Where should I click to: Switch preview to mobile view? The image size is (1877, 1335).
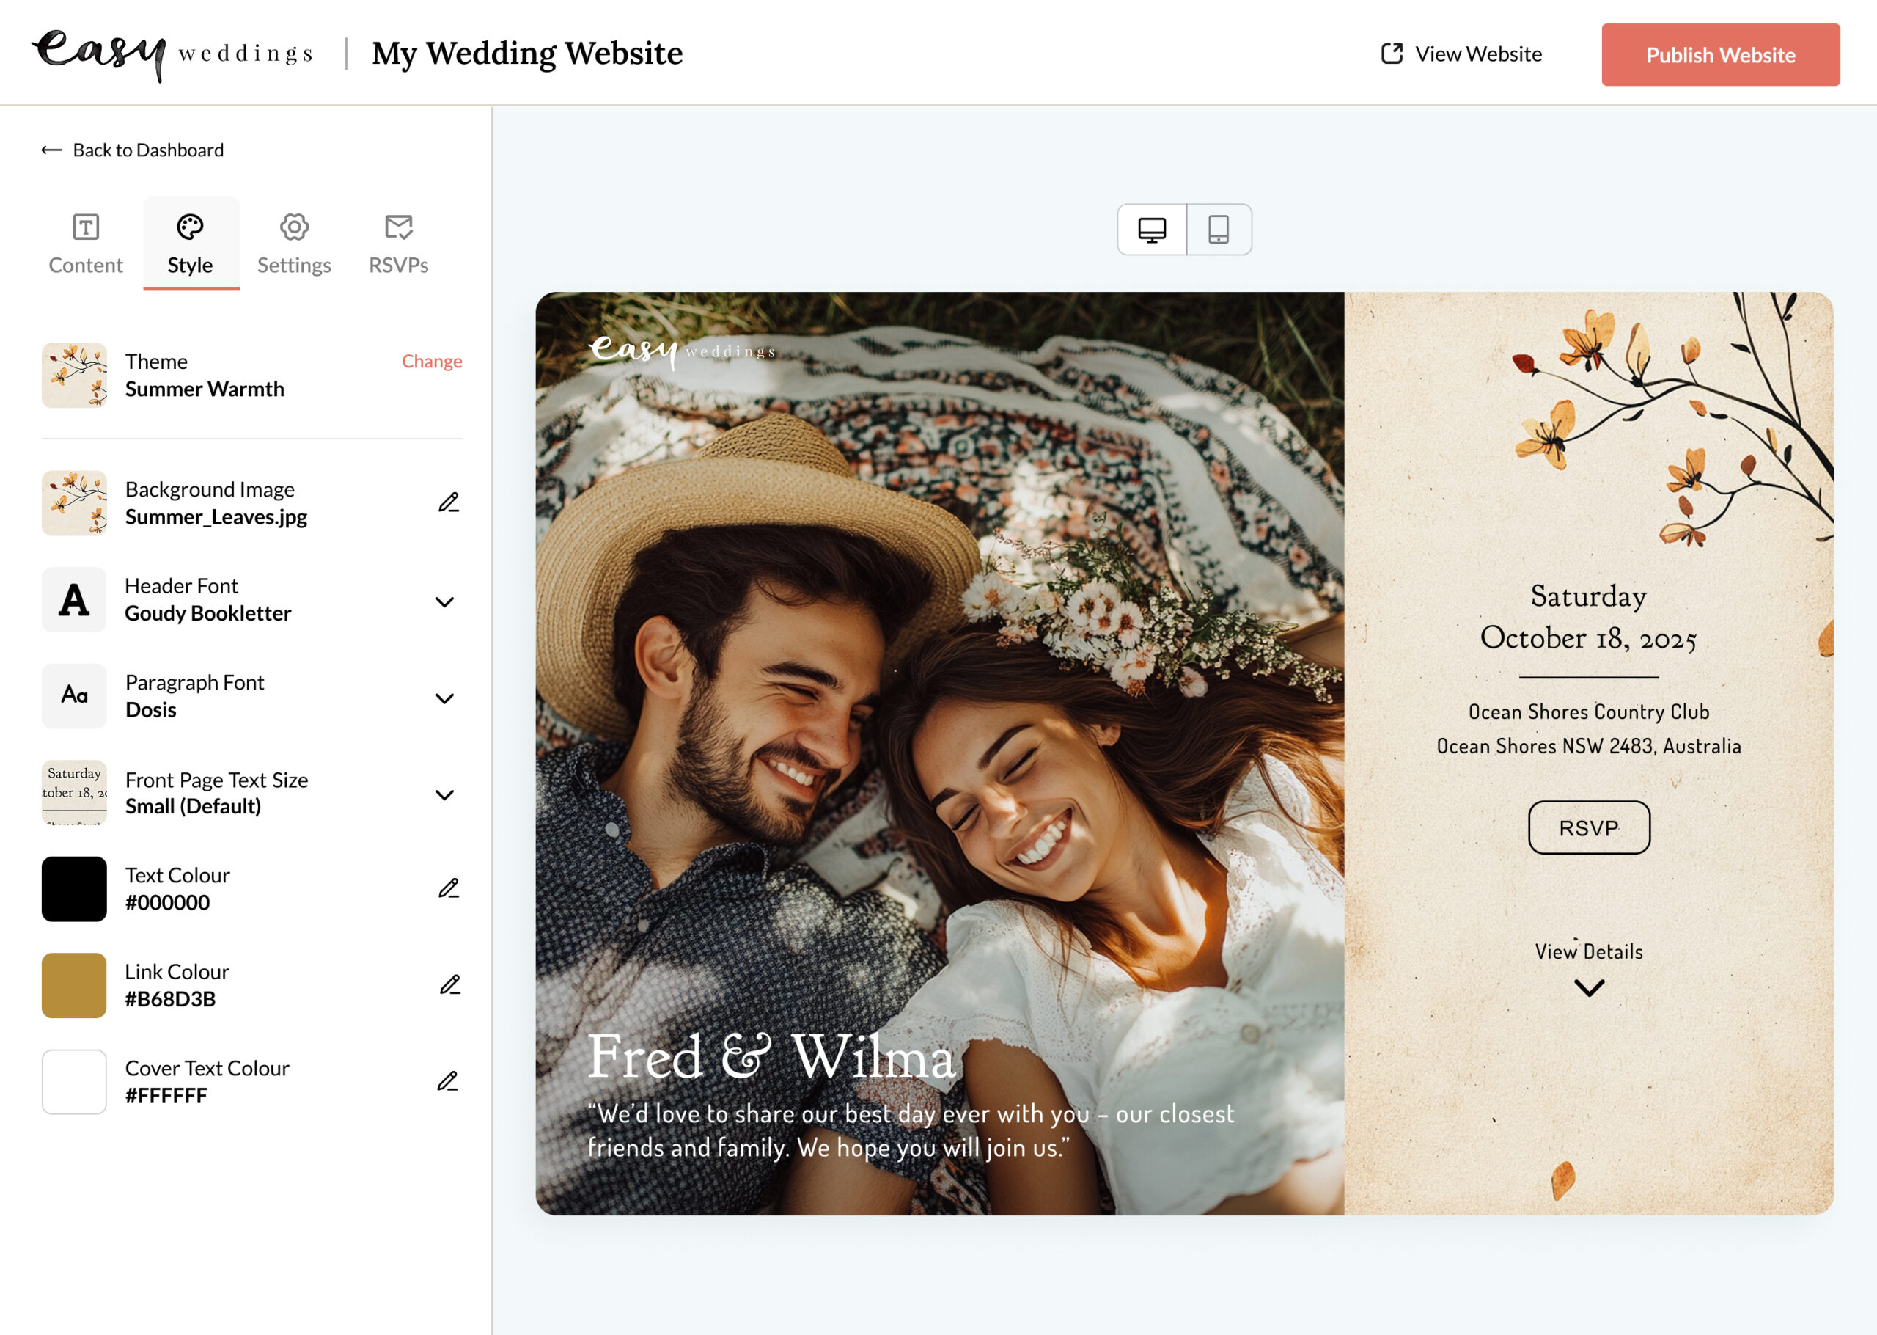coord(1218,230)
